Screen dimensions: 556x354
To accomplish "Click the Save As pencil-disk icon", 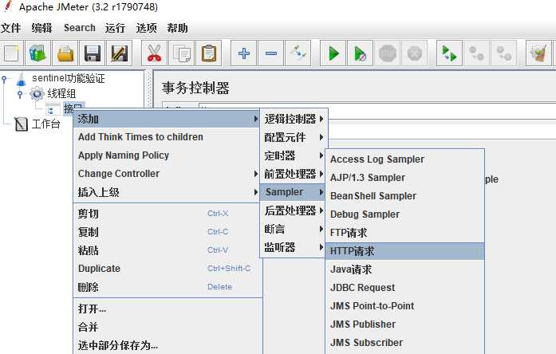I will click(120, 53).
